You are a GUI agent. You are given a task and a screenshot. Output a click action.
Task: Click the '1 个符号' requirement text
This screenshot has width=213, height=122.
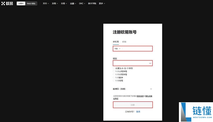point(119,81)
